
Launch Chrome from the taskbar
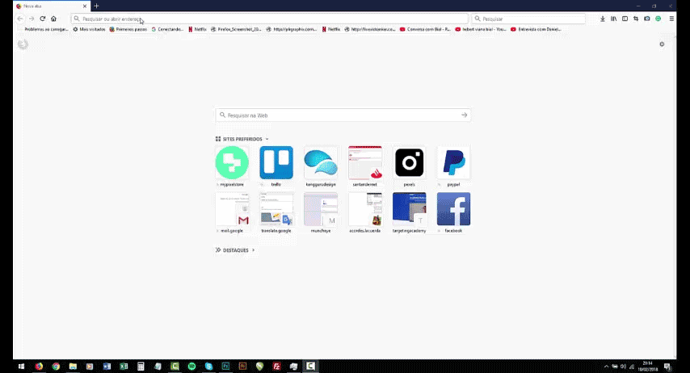tap(56, 366)
